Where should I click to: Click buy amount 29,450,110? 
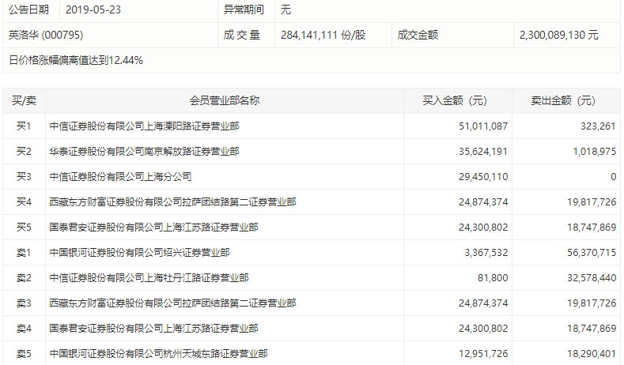pyautogui.click(x=483, y=176)
